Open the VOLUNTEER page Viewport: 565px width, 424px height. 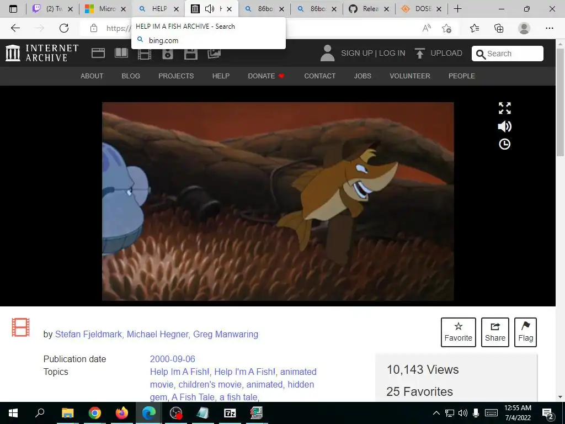click(410, 76)
